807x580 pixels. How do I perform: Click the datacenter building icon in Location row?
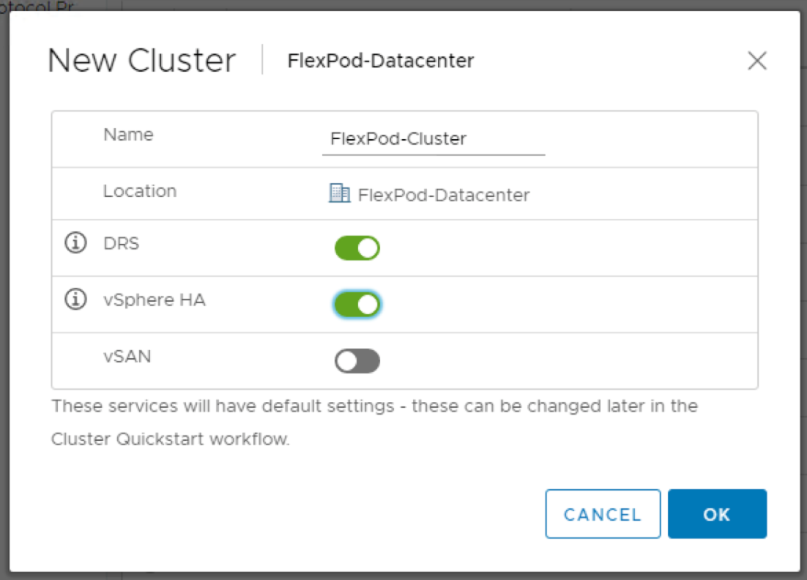click(339, 193)
